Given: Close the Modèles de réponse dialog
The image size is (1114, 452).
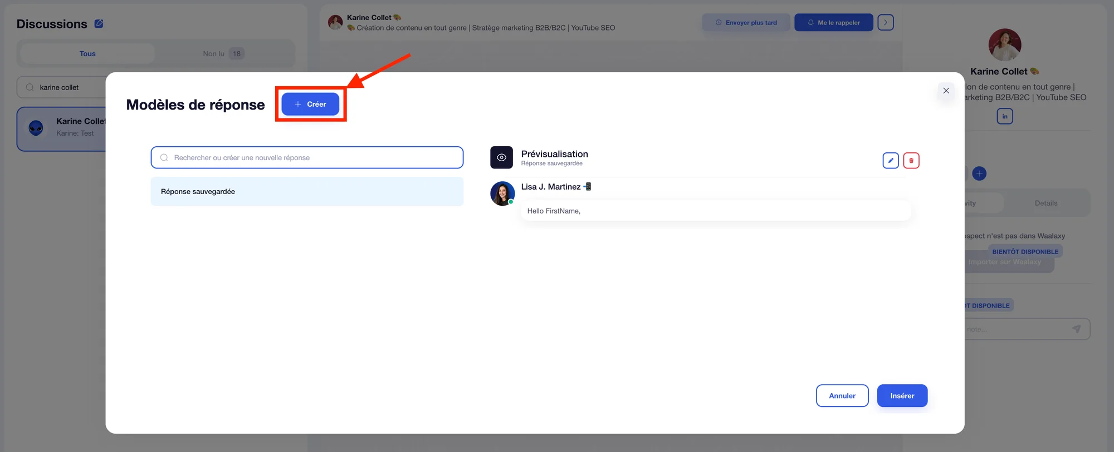Looking at the screenshot, I should (946, 91).
